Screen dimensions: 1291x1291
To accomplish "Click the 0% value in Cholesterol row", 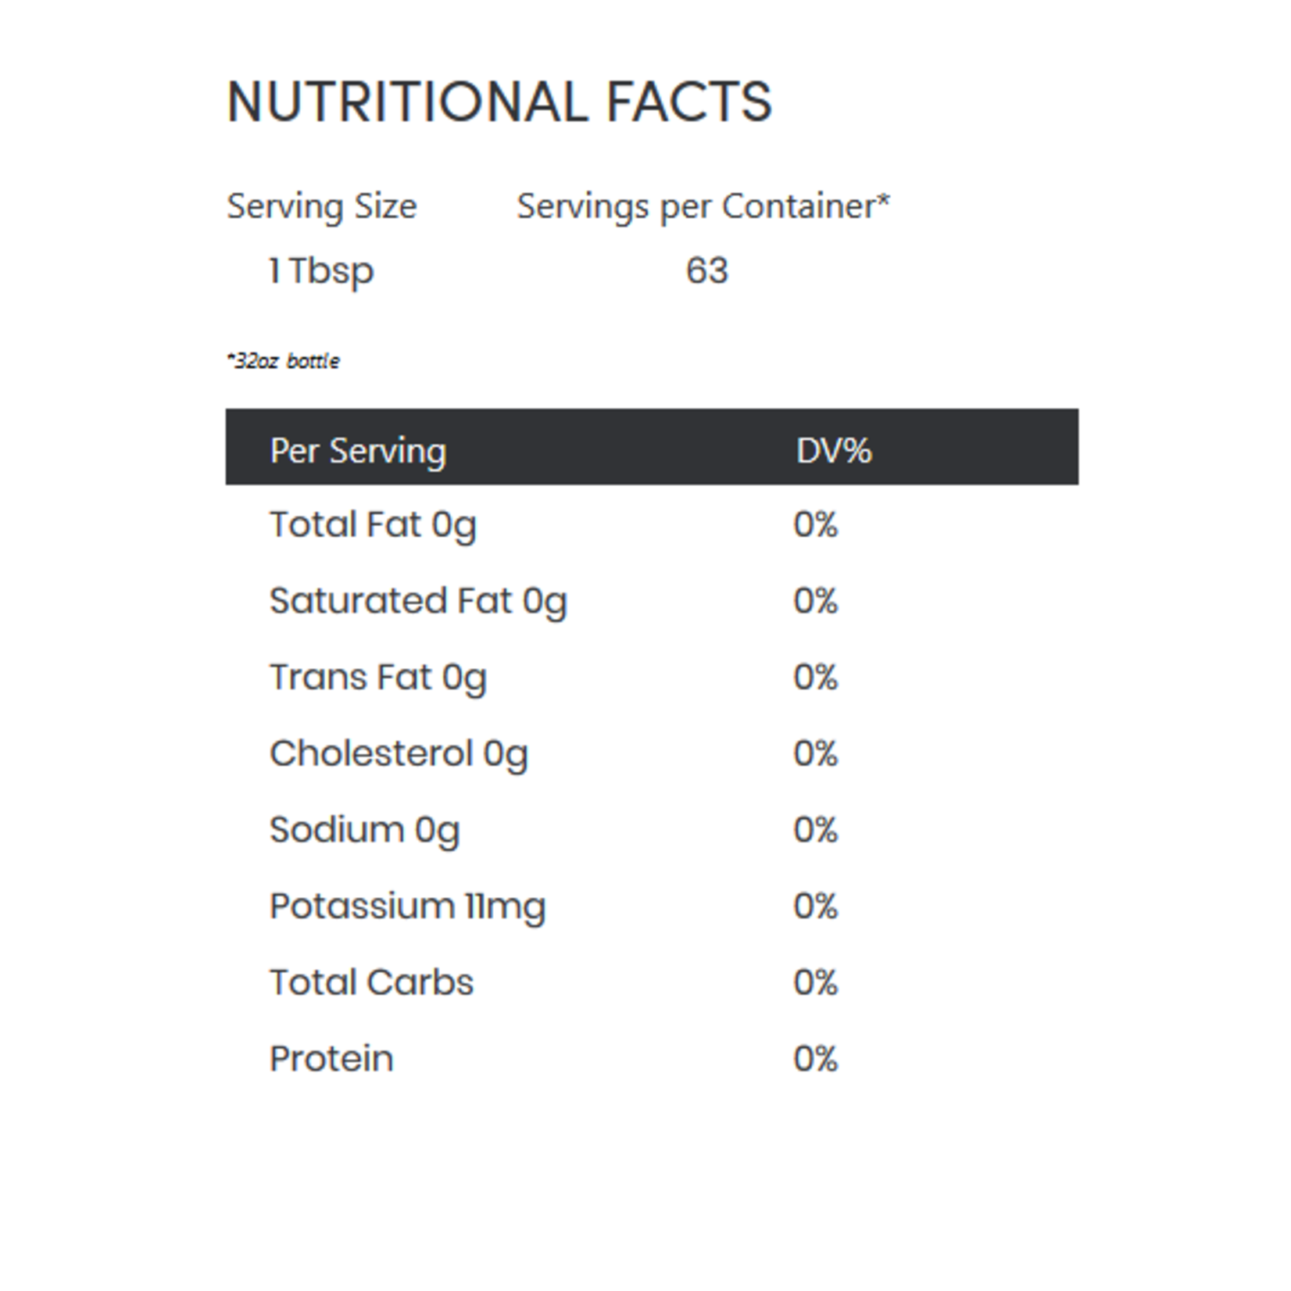I will tap(815, 754).
